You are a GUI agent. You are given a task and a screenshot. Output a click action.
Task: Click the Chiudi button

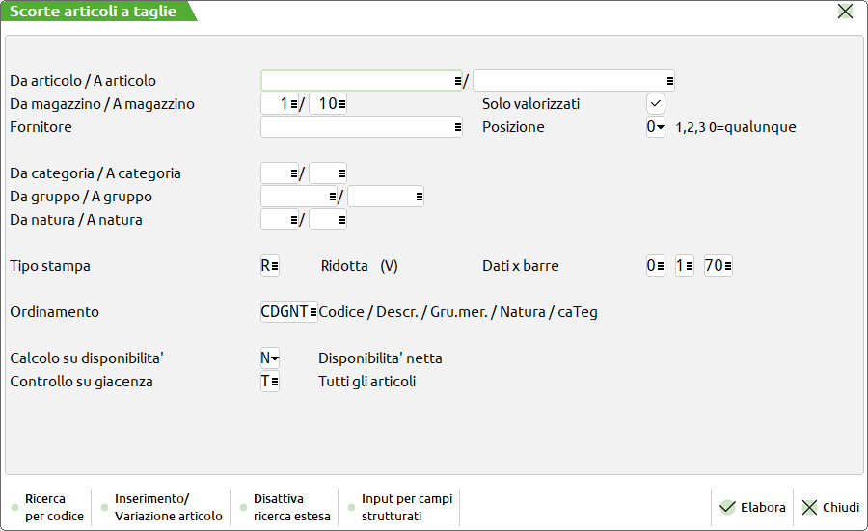(x=830, y=507)
